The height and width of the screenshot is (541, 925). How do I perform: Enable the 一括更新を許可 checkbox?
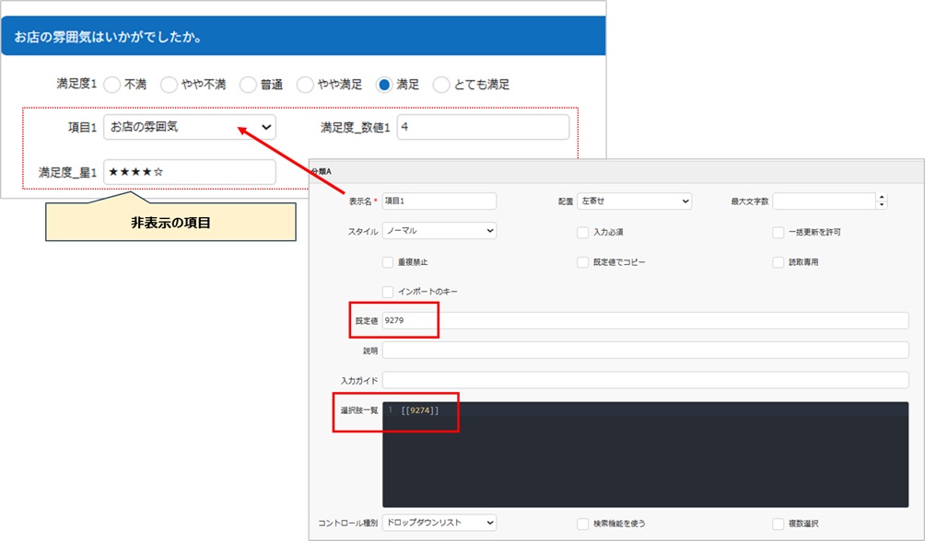(x=779, y=232)
